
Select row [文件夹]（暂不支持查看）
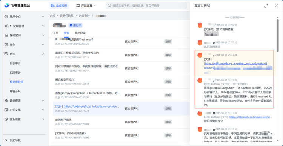point(121,135)
